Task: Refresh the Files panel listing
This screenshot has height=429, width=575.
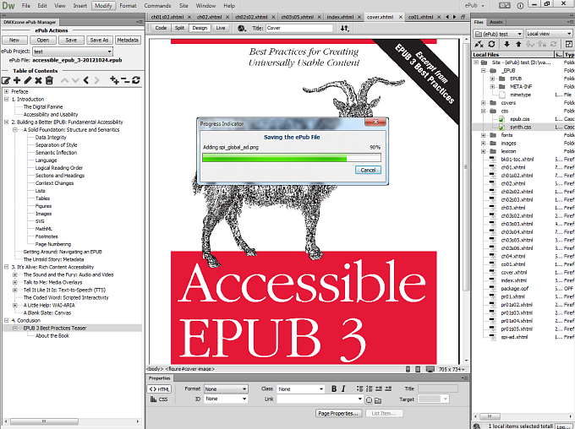Action: tap(491, 44)
